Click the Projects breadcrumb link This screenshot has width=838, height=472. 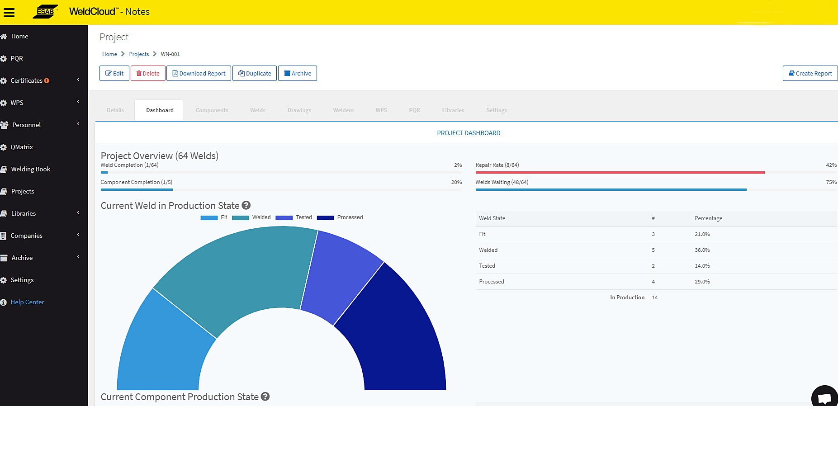click(x=139, y=54)
